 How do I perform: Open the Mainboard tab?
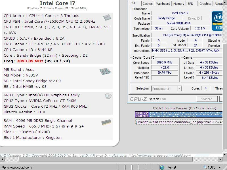point(163,4)
